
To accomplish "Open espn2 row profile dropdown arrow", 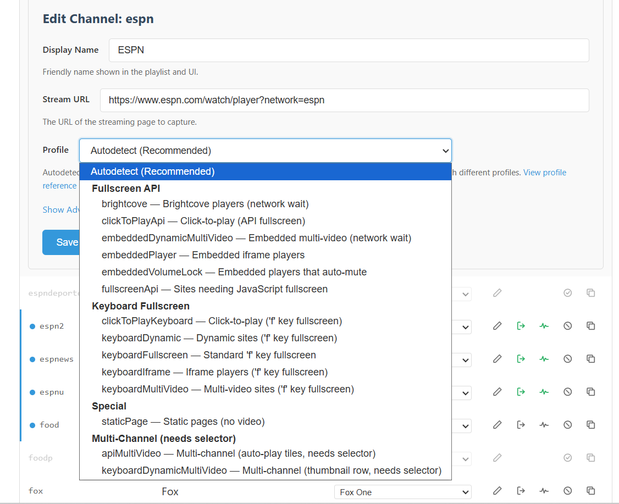I will click(x=466, y=327).
